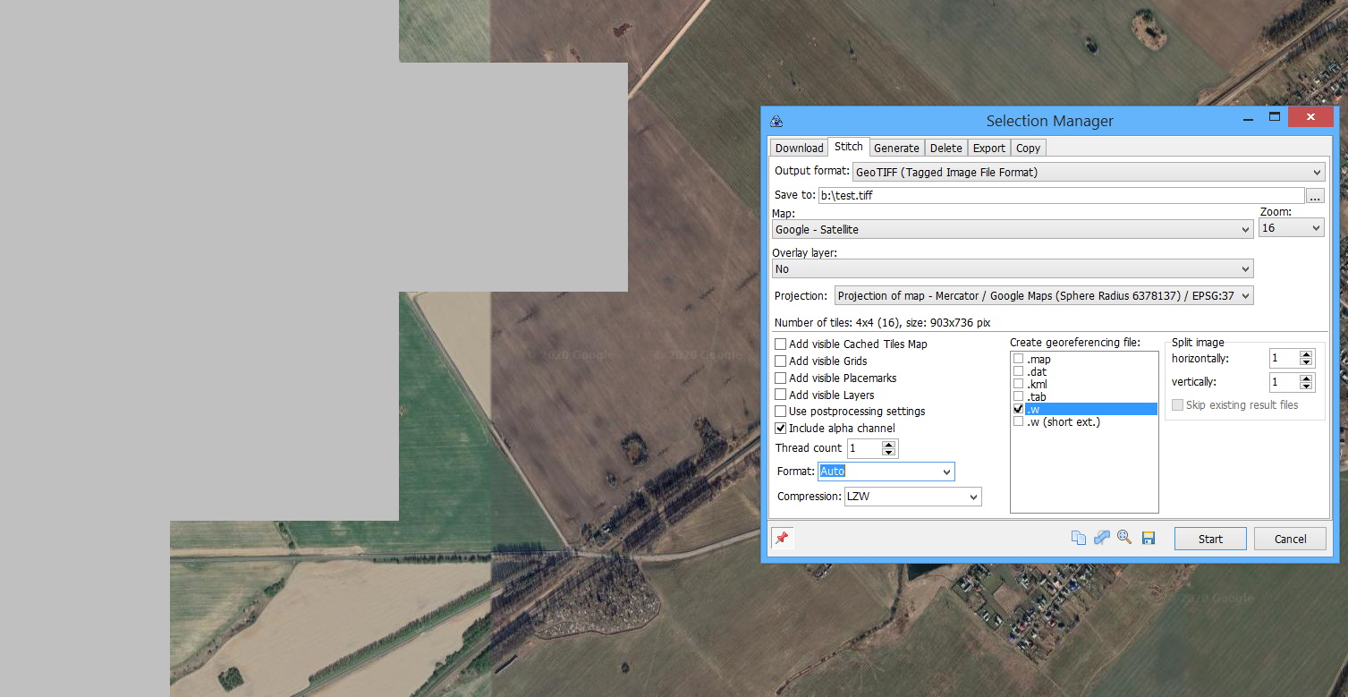1348x697 pixels.
Task: Switch to the Download tab
Action: (799, 149)
